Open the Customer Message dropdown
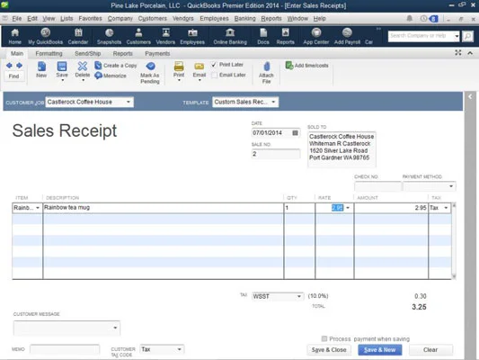Screen dimensions: 479x360 point(115,328)
